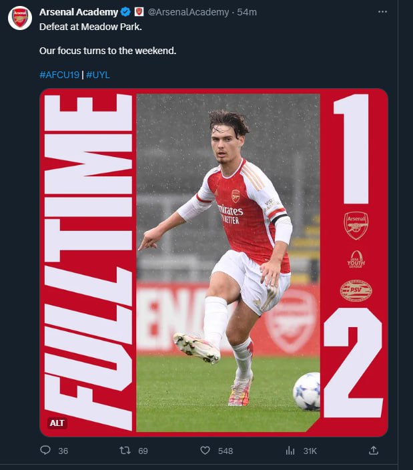Like the tweet with the heart icon
This screenshot has width=413, height=470.
[205, 451]
